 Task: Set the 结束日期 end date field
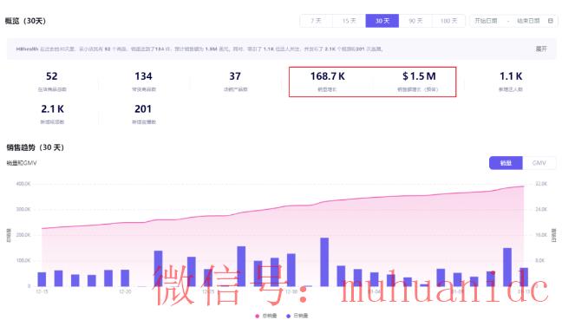[528, 21]
